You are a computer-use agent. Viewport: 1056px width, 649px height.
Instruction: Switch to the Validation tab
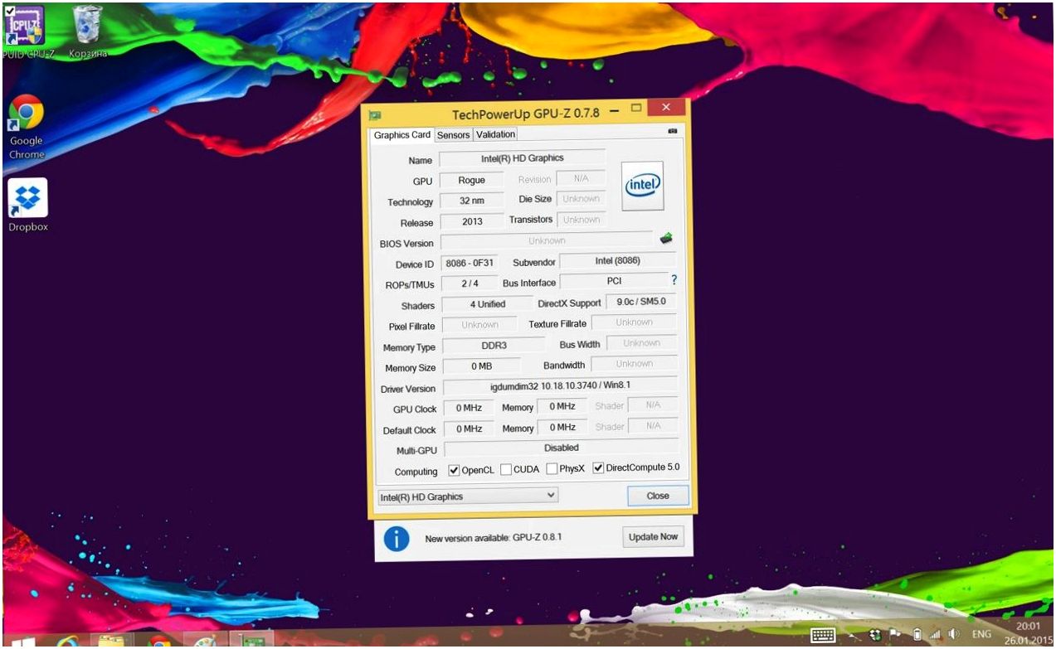(x=495, y=134)
